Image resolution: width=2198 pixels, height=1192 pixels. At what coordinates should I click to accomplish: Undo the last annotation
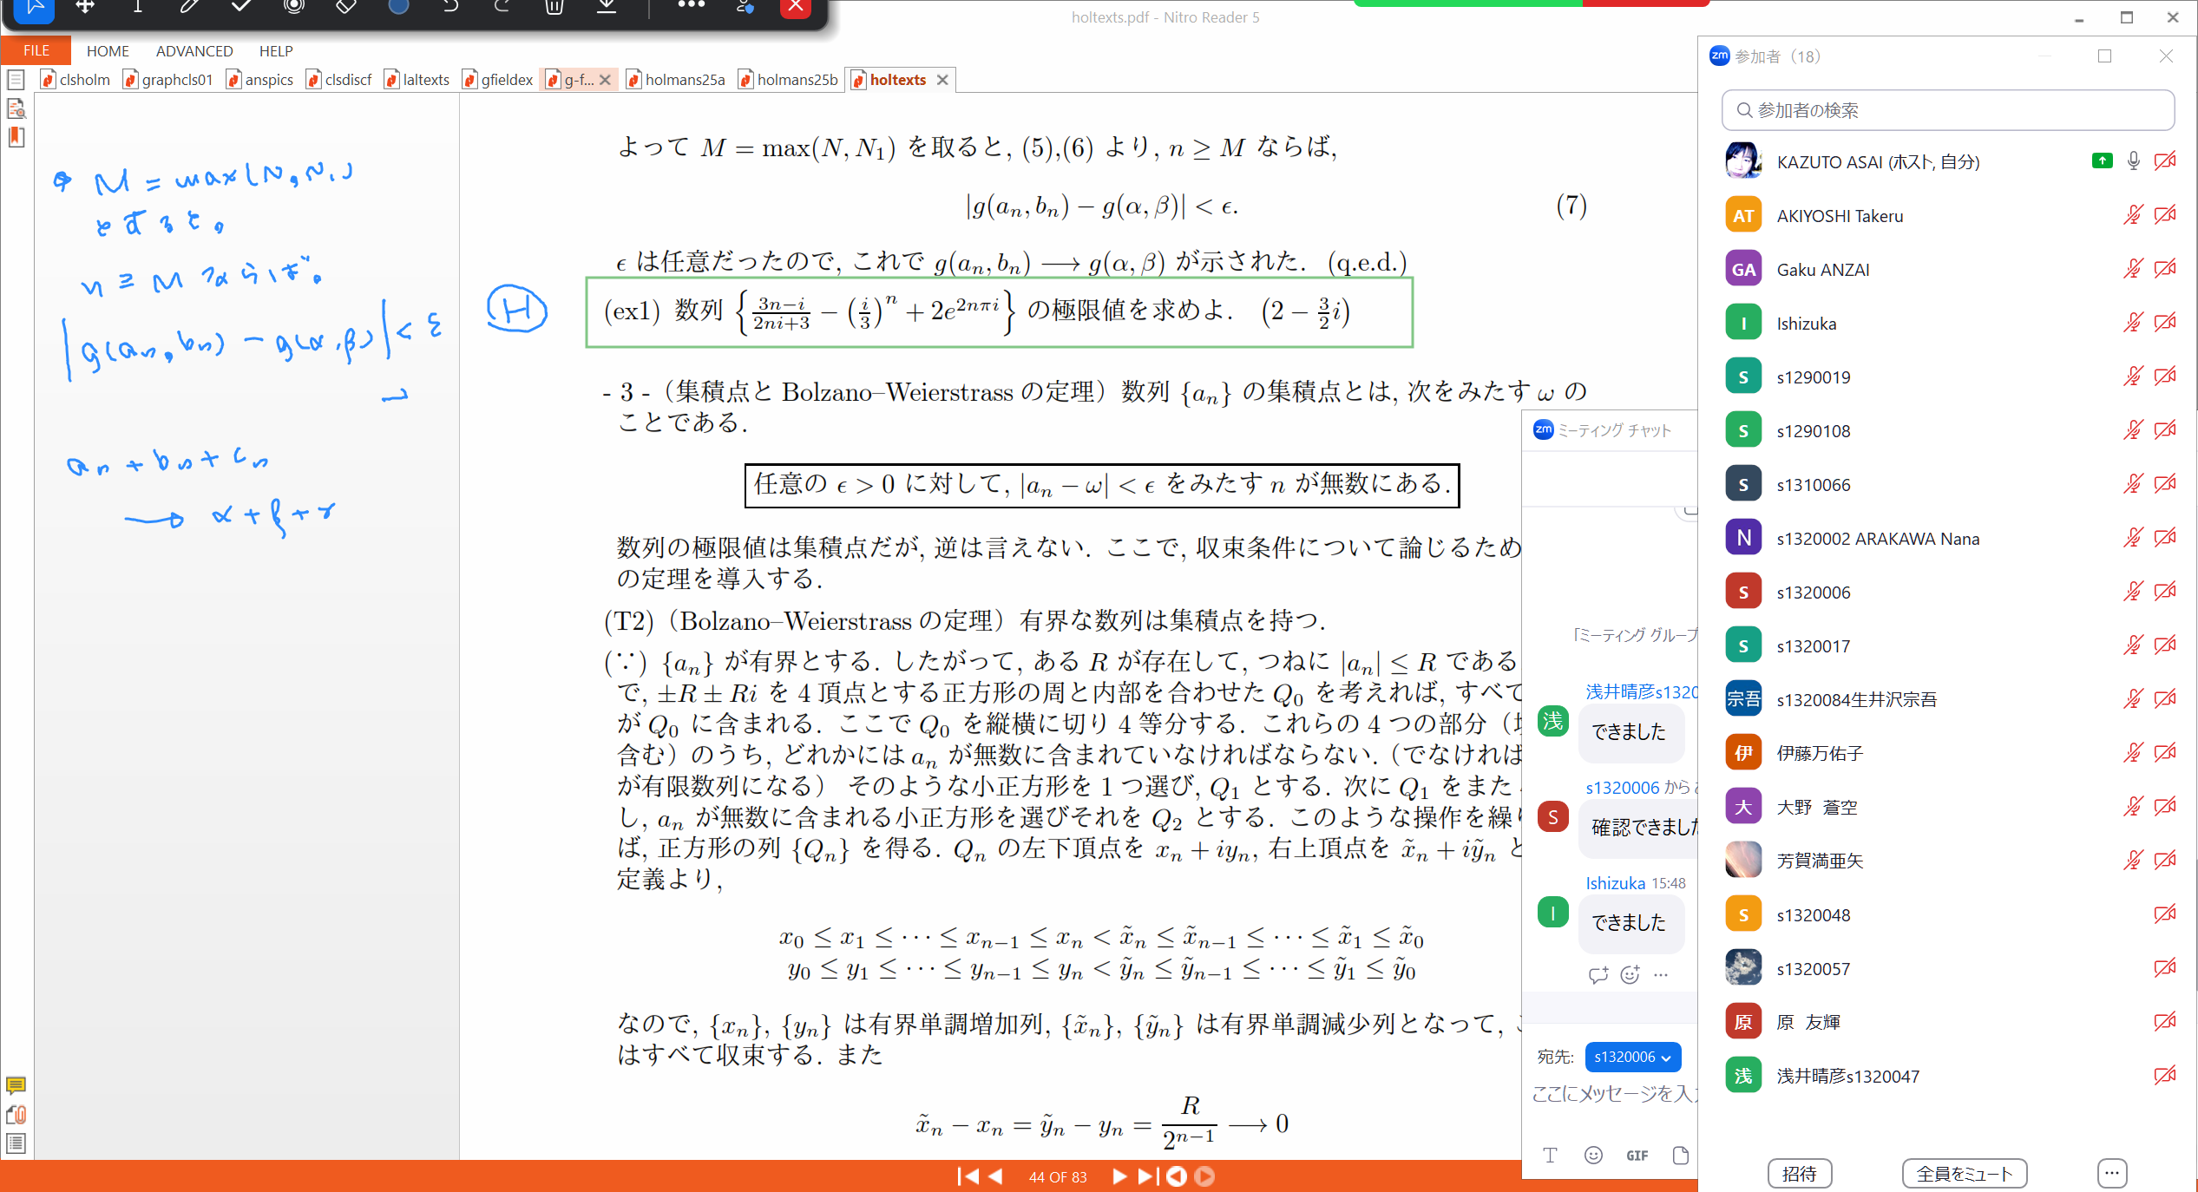[x=449, y=7]
